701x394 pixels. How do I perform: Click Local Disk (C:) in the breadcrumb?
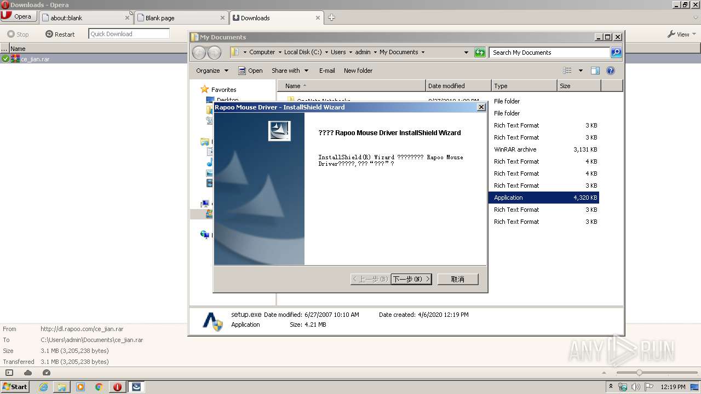click(303, 53)
